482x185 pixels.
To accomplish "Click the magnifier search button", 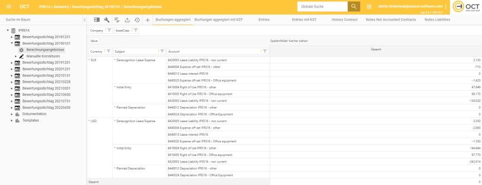I will pos(354,7).
